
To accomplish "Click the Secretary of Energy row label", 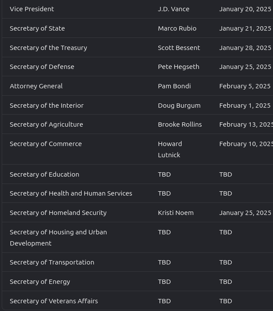I will tap(40, 282).
